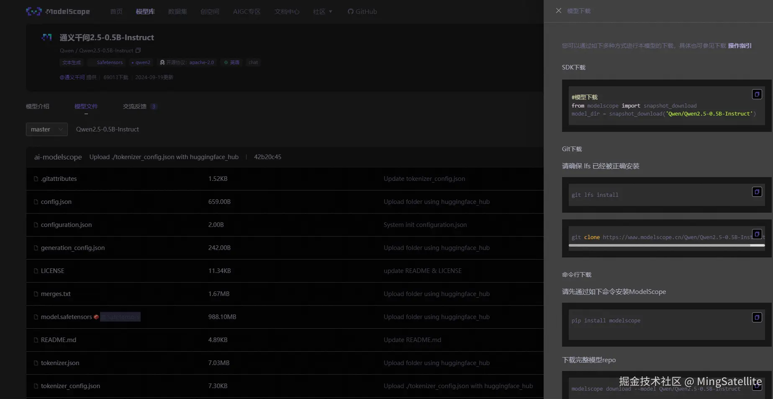Image resolution: width=773 pixels, height=399 pixels.
Task: Open the config.json file
Action: [56, 202]
